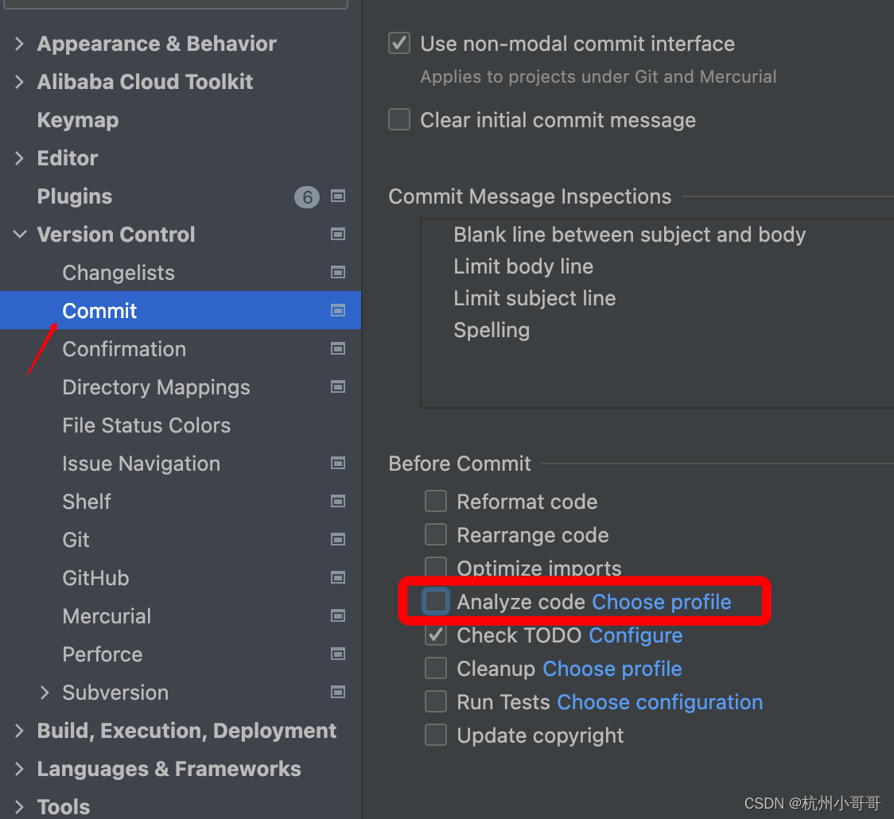Click project-level icon beside Perforce
894x819 pixels.
pos(338,654)
